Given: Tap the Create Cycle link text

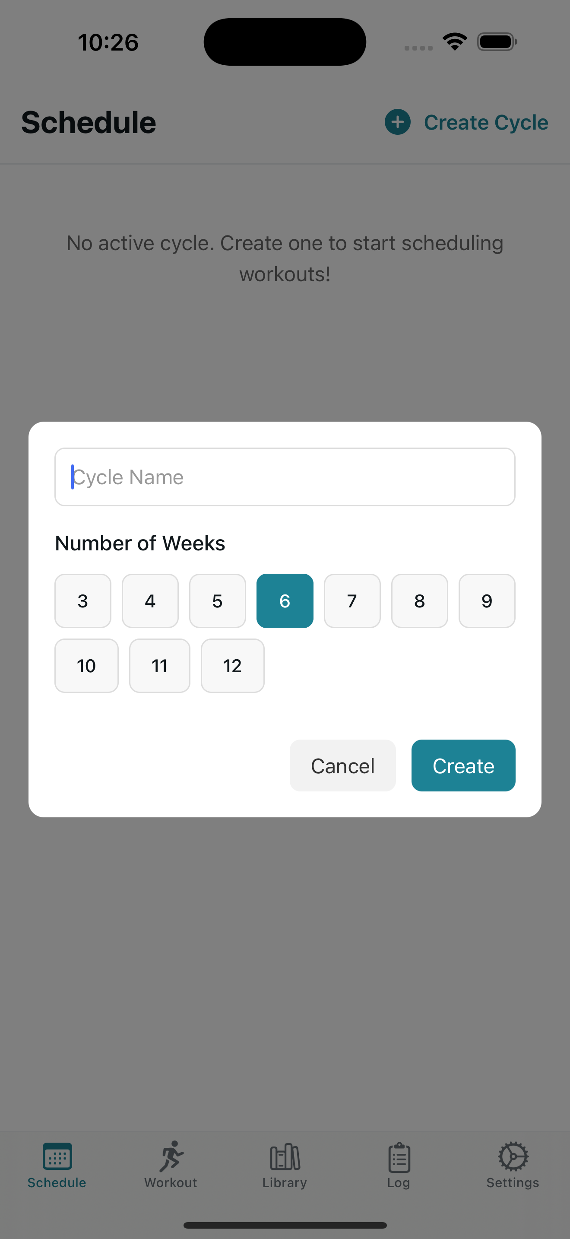Looking at the screenshot, I should [x=486, y=123].
